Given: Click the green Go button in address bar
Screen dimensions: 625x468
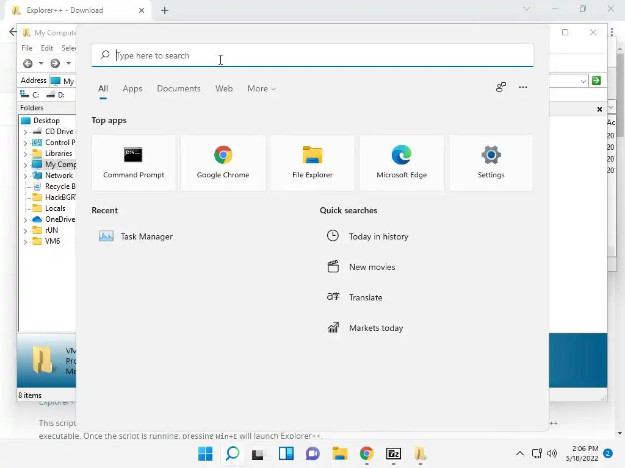Looking at the screenshot, I should (596, 81).
